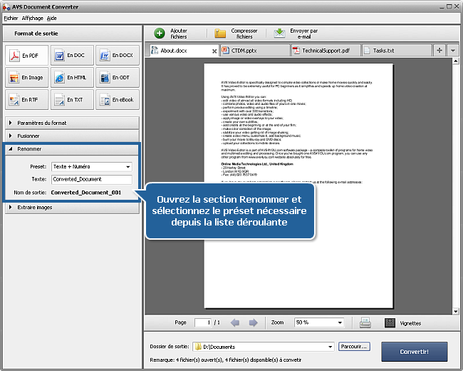Click the Format de sortie heading

tap(36, 34)
